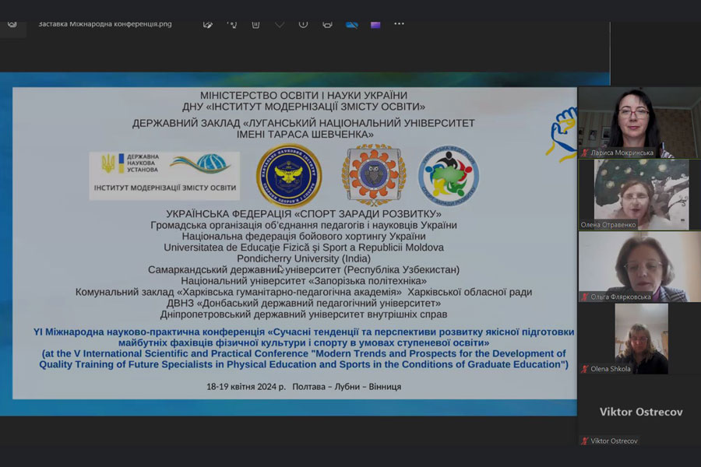Select Олена Отравенко video tile
Viewport: 701px width, 467px height.
pos(639,195)
